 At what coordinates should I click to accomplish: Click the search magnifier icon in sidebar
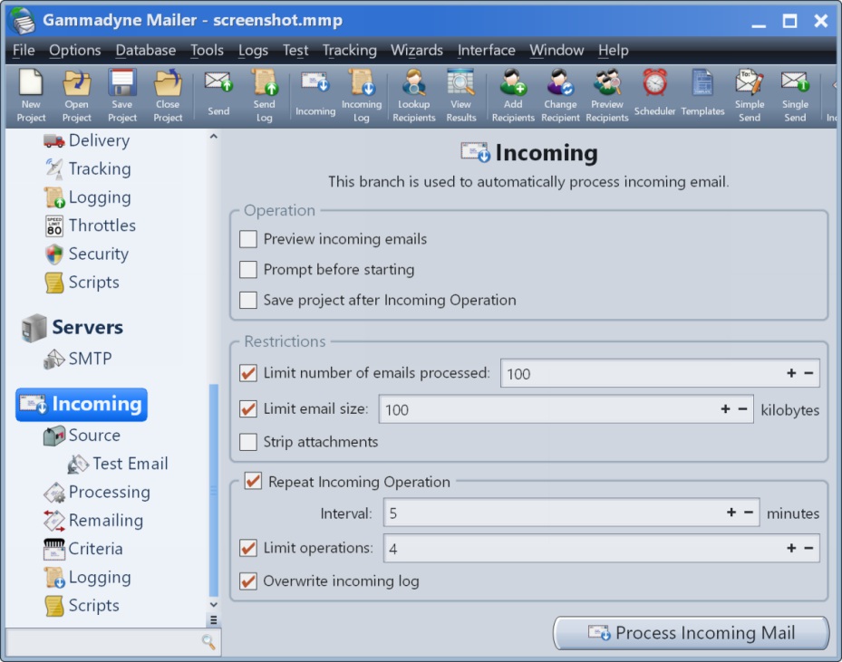tap(208, 641)
